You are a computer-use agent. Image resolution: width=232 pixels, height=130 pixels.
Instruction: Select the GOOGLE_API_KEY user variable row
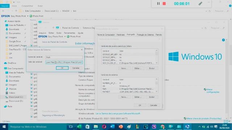coord(128,55)
